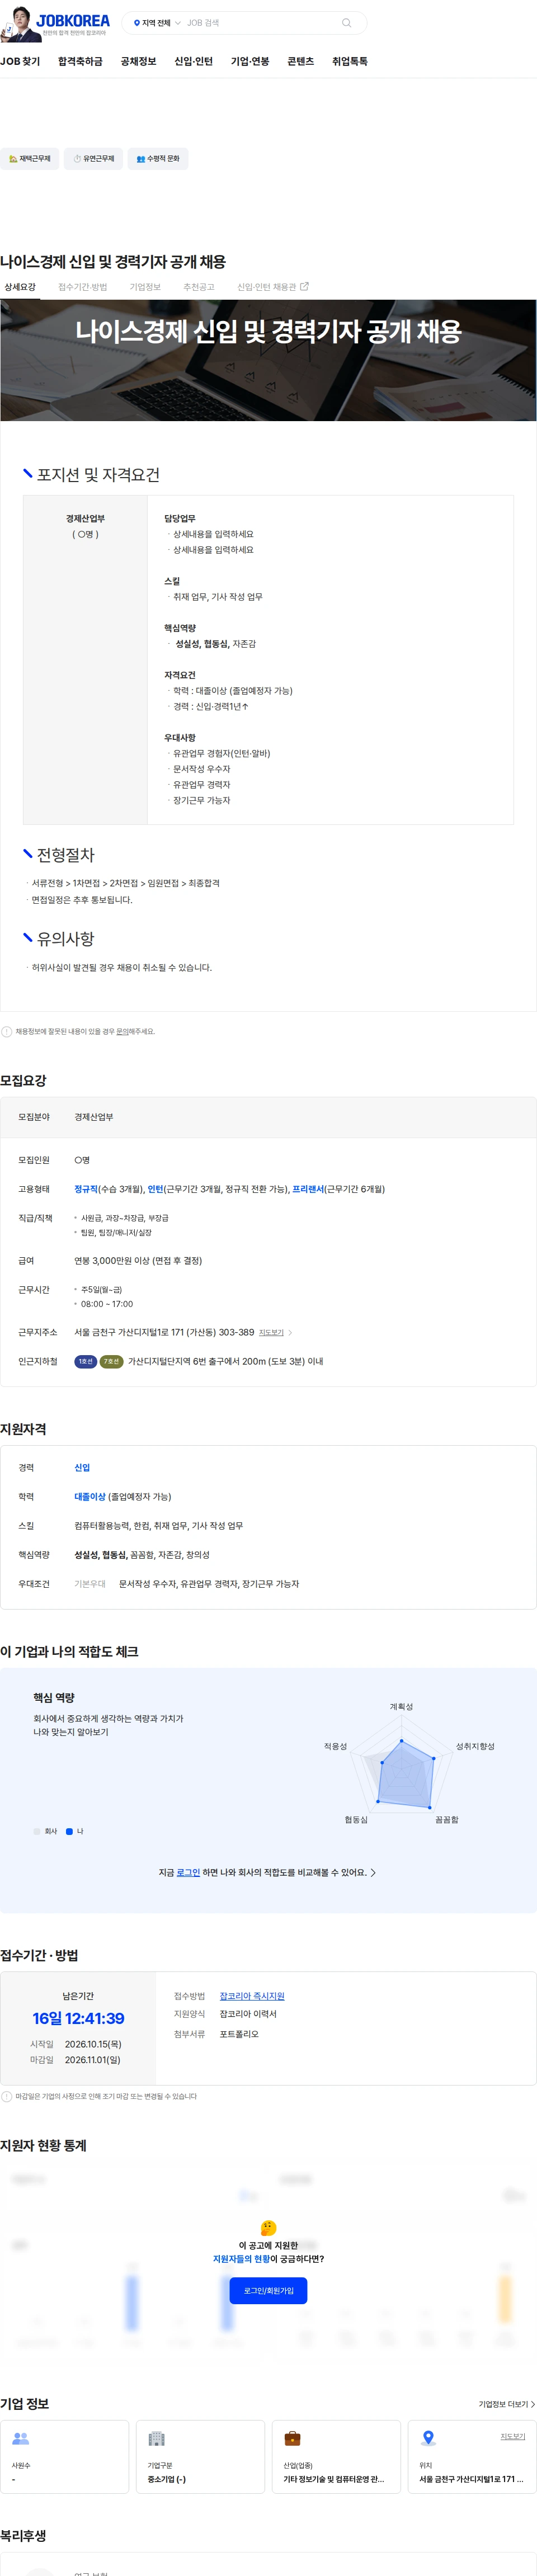Click the 신입 experience value

[82, 1468]
